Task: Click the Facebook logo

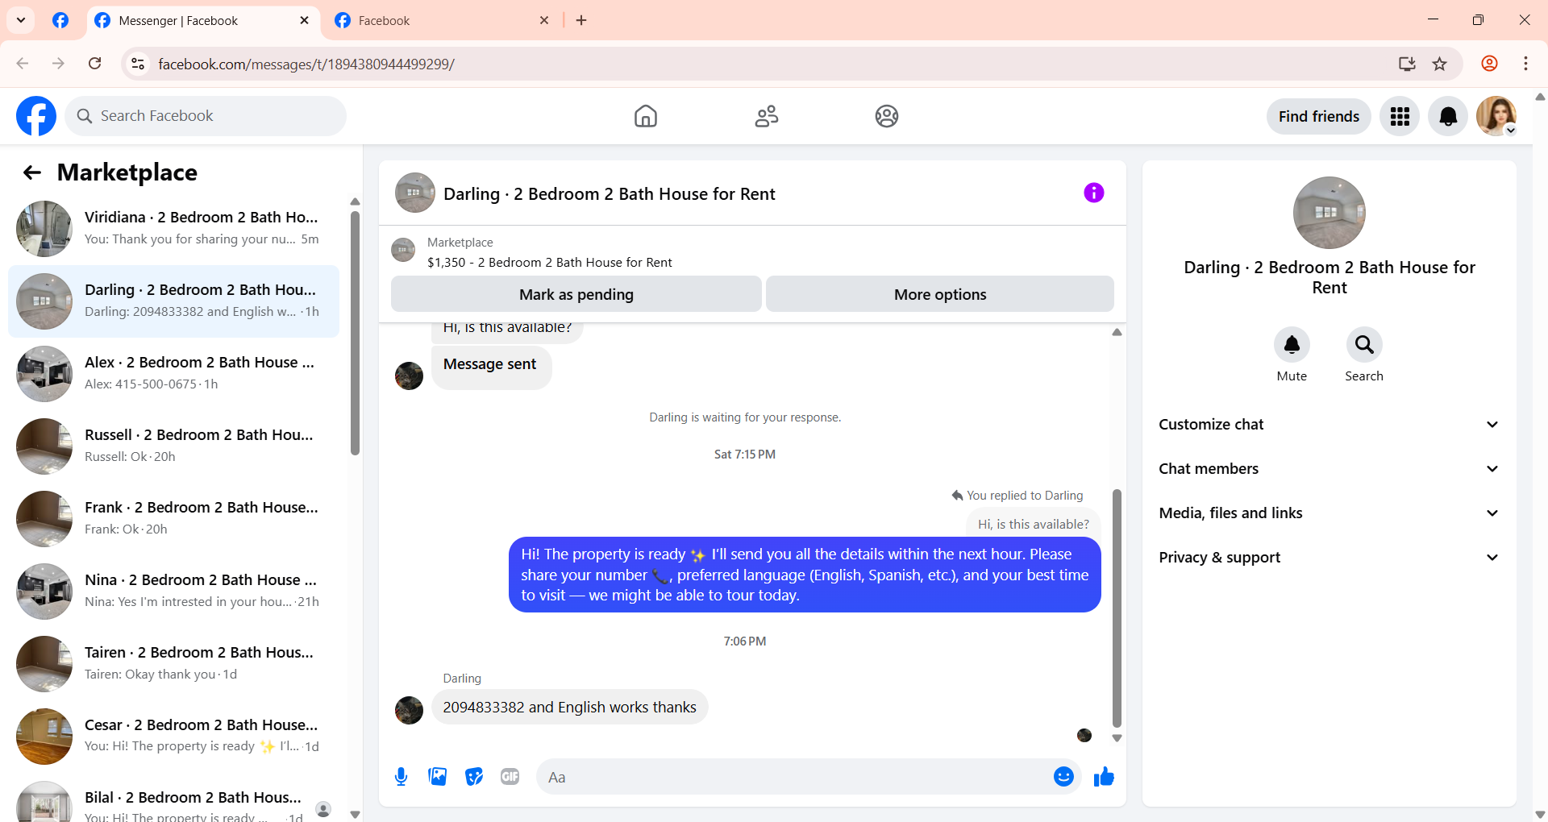Action: point(36,116)
